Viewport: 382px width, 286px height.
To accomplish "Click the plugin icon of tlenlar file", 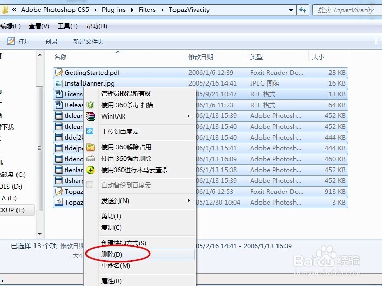I will tap(59, 170).
